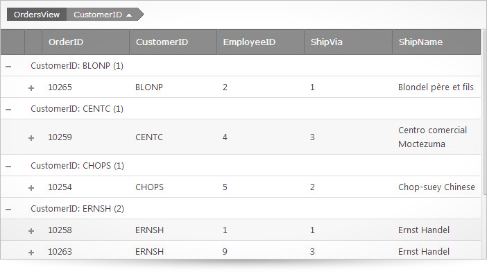
Task: Toggle sort arrow on CustomerID group chip
Action: 129,15
